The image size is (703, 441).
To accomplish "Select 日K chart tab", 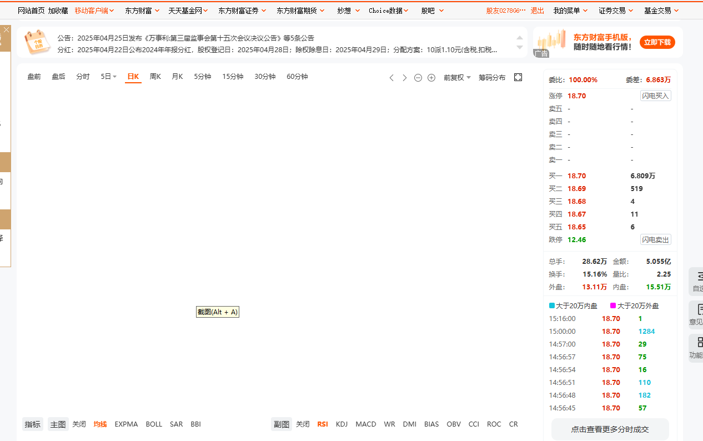I will (133, 77).
